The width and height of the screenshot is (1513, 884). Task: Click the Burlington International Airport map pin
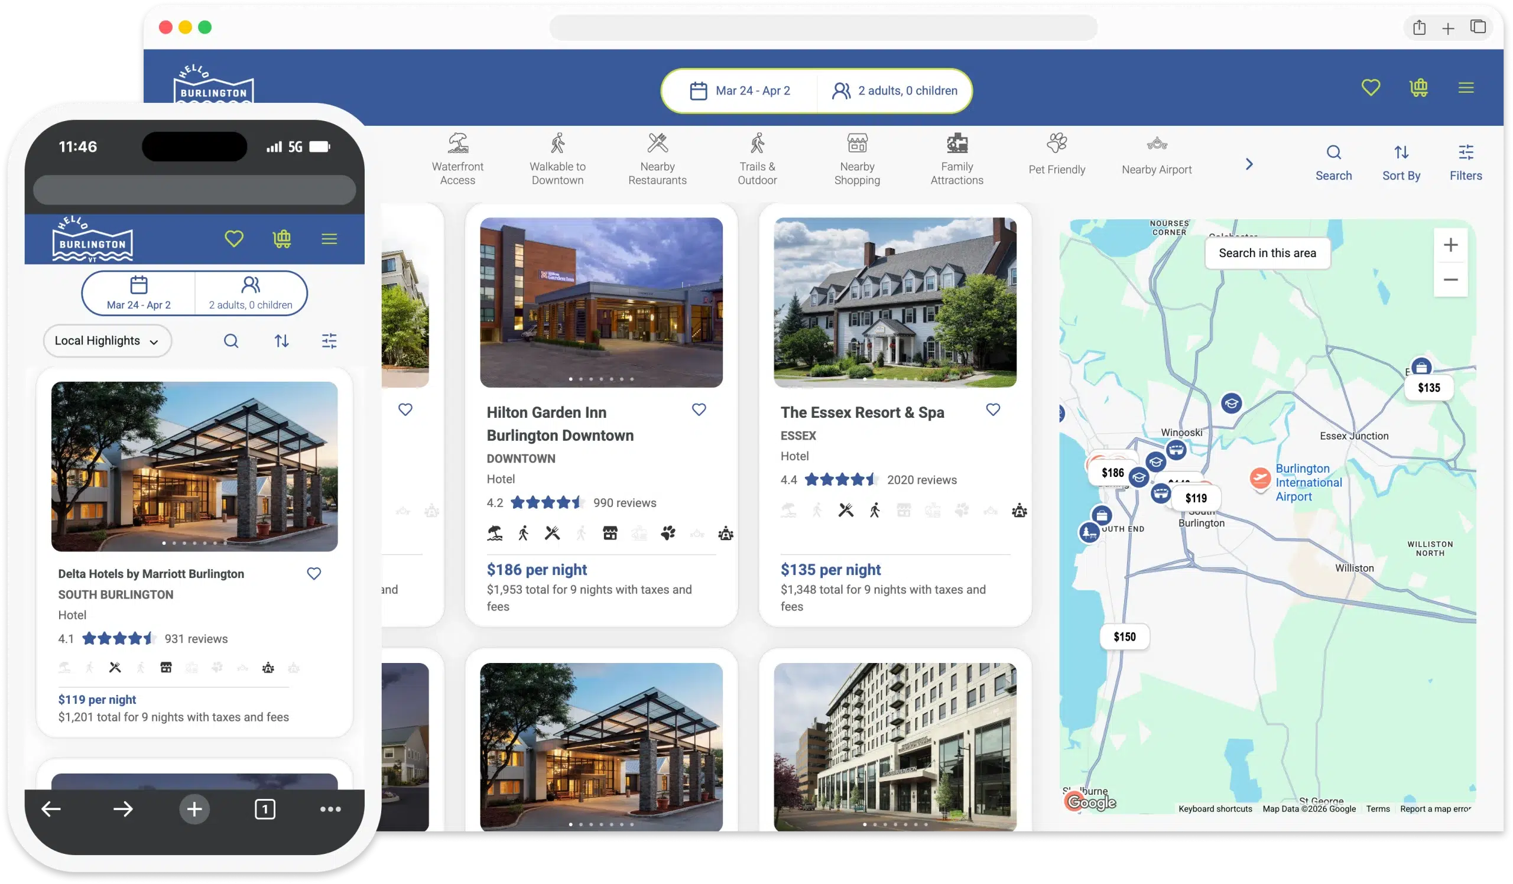[1259, 478]
